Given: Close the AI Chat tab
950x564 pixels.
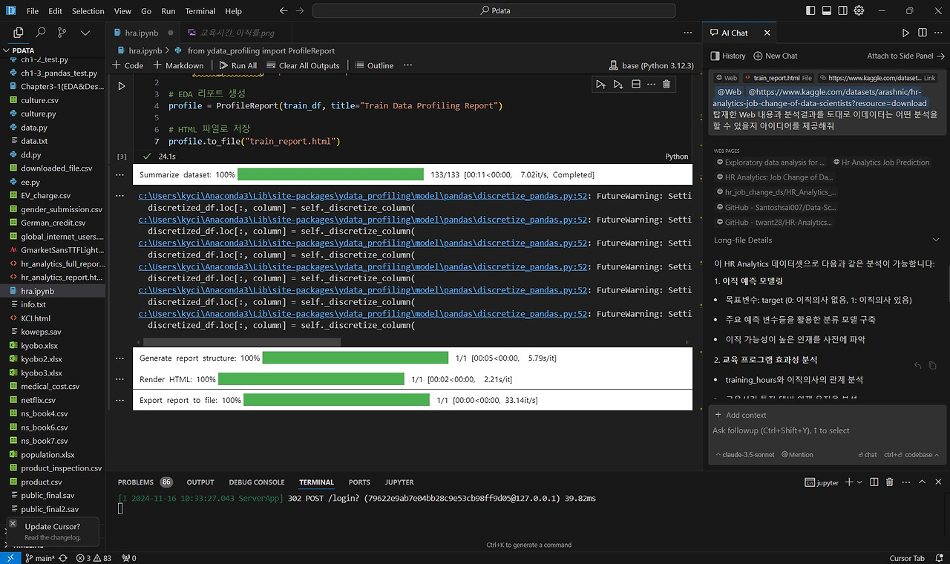Looking at the screenshot, I should pyautogui.click(x=767, y=33).
